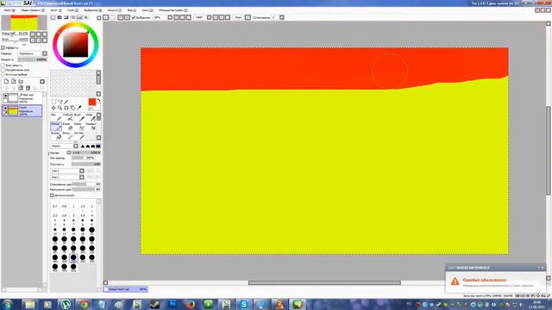
Task: Toggle the Прикрепление слоя checkbox
Action: coord(3,70)
